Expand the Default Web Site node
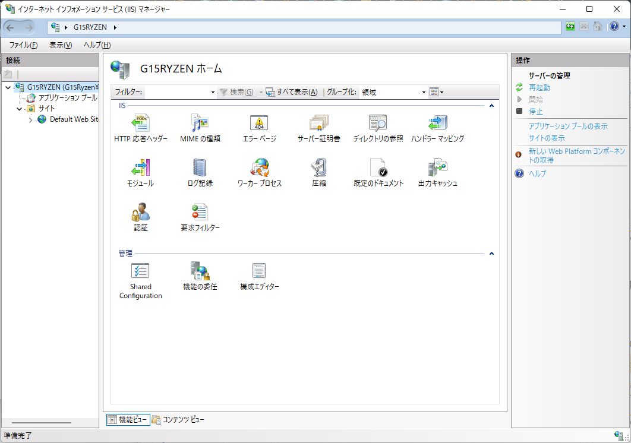Screen dimensions: 631x443 pyautogui.click(x=30, y=120)
